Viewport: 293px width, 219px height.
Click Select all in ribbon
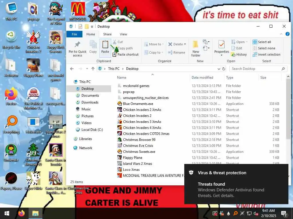(262, 42)
